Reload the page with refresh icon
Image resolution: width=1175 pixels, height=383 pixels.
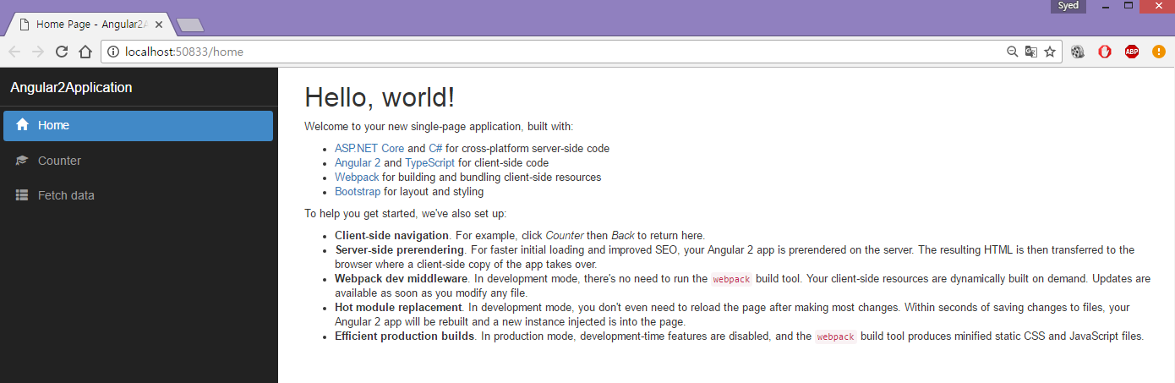click(x=61, y=52)
